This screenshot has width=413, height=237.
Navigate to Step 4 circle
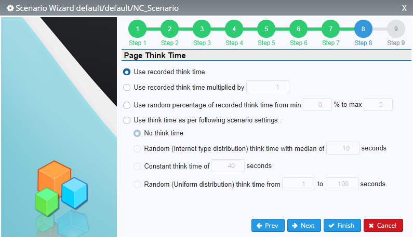[x=234, y=29]
